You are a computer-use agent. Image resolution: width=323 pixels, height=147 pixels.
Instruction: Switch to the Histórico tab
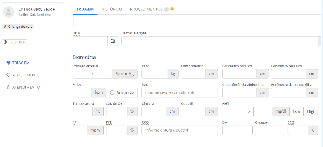[x=112, y=9]
